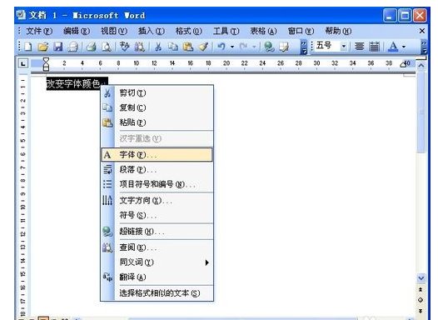Image resolution: width=438 pixels, height=320 pixels.
Task: Open the 文件(F) menu
Action: point(39,31)
